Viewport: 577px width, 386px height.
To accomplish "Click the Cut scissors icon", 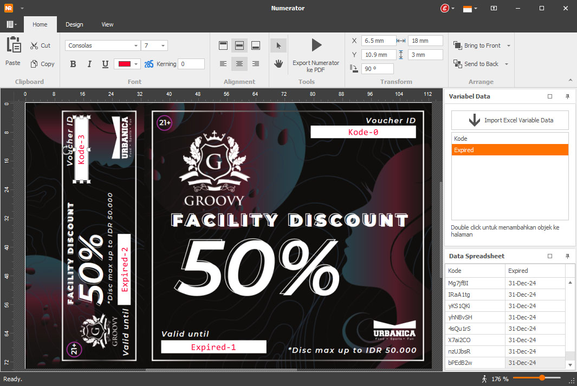I will pyautogui.click(x=34, y=45).
